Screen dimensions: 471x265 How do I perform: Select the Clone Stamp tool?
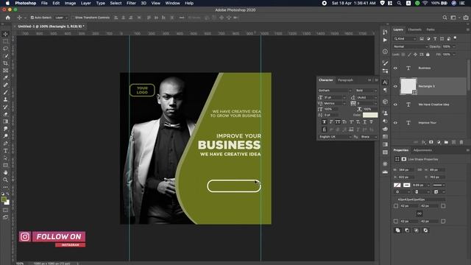pyautogui.click(x=5, y=99)
